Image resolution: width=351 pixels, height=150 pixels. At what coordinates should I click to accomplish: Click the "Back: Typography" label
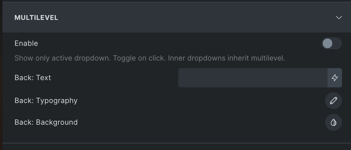[46, 101]
